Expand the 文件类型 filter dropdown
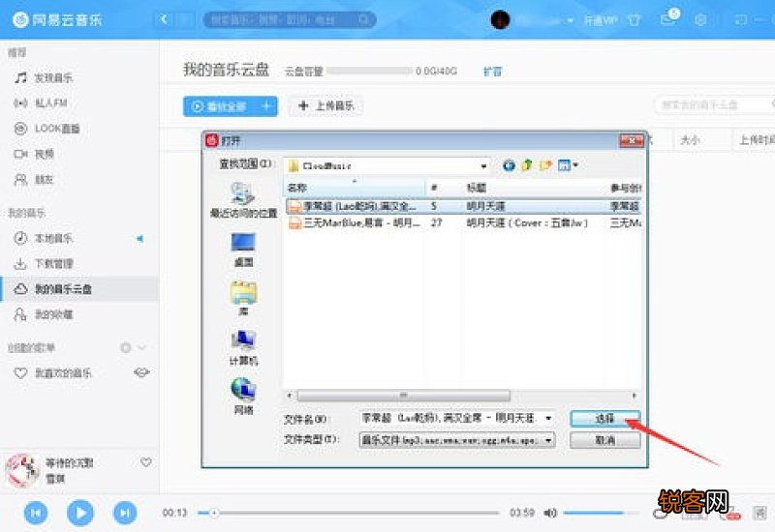This screenshot has width=775, height=532. click(x=548, y=440)
